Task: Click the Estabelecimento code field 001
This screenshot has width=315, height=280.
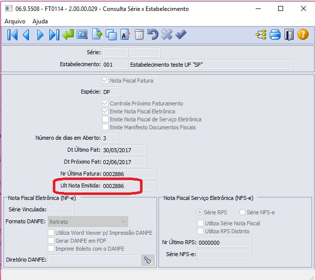Action: pyautogui.click(x=115, y=65)
